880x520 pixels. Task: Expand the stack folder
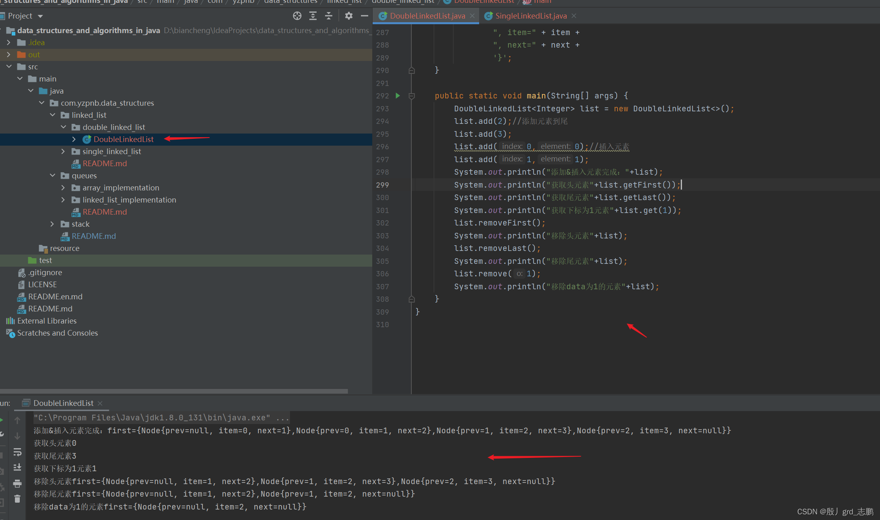point(52,224)
